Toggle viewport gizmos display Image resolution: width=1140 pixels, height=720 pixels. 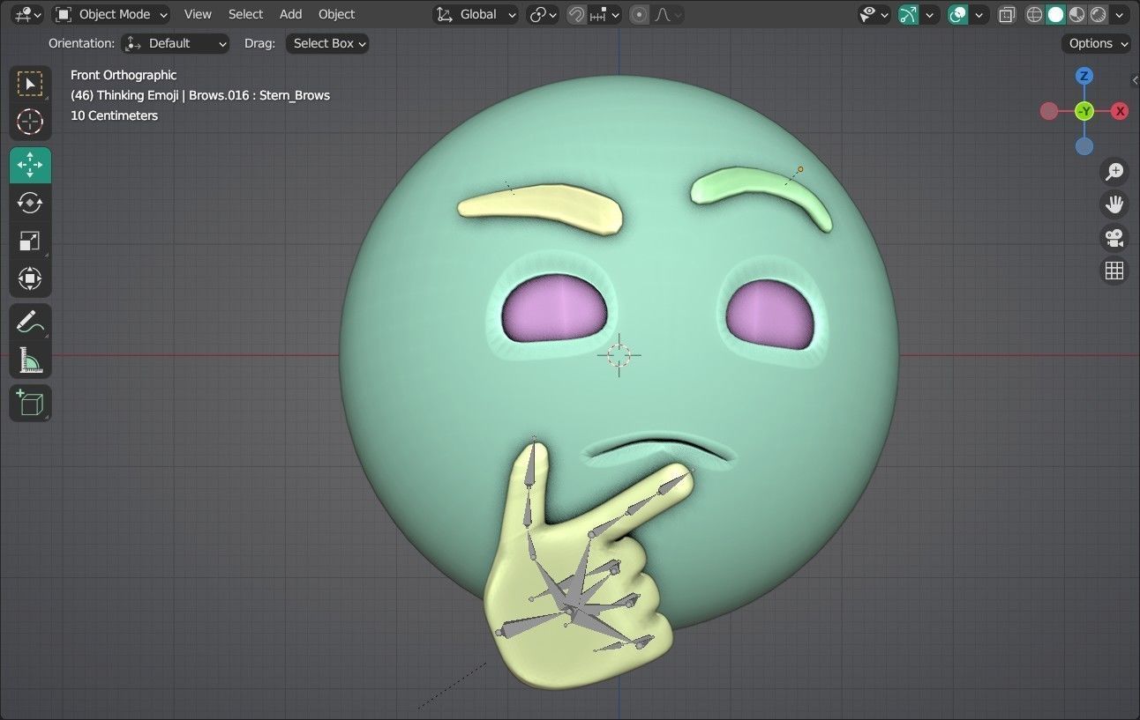point(908,14)
